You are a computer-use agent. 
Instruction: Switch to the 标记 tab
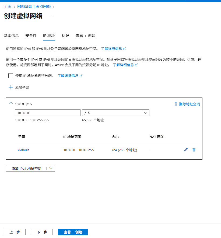[x=65, y=35]
